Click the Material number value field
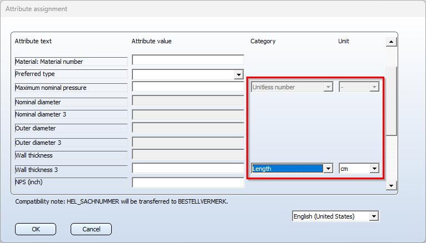 pos(188,60)
